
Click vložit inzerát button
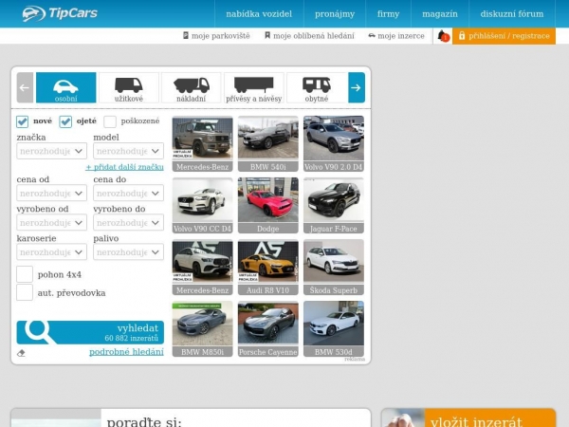(x=468, y=418)
